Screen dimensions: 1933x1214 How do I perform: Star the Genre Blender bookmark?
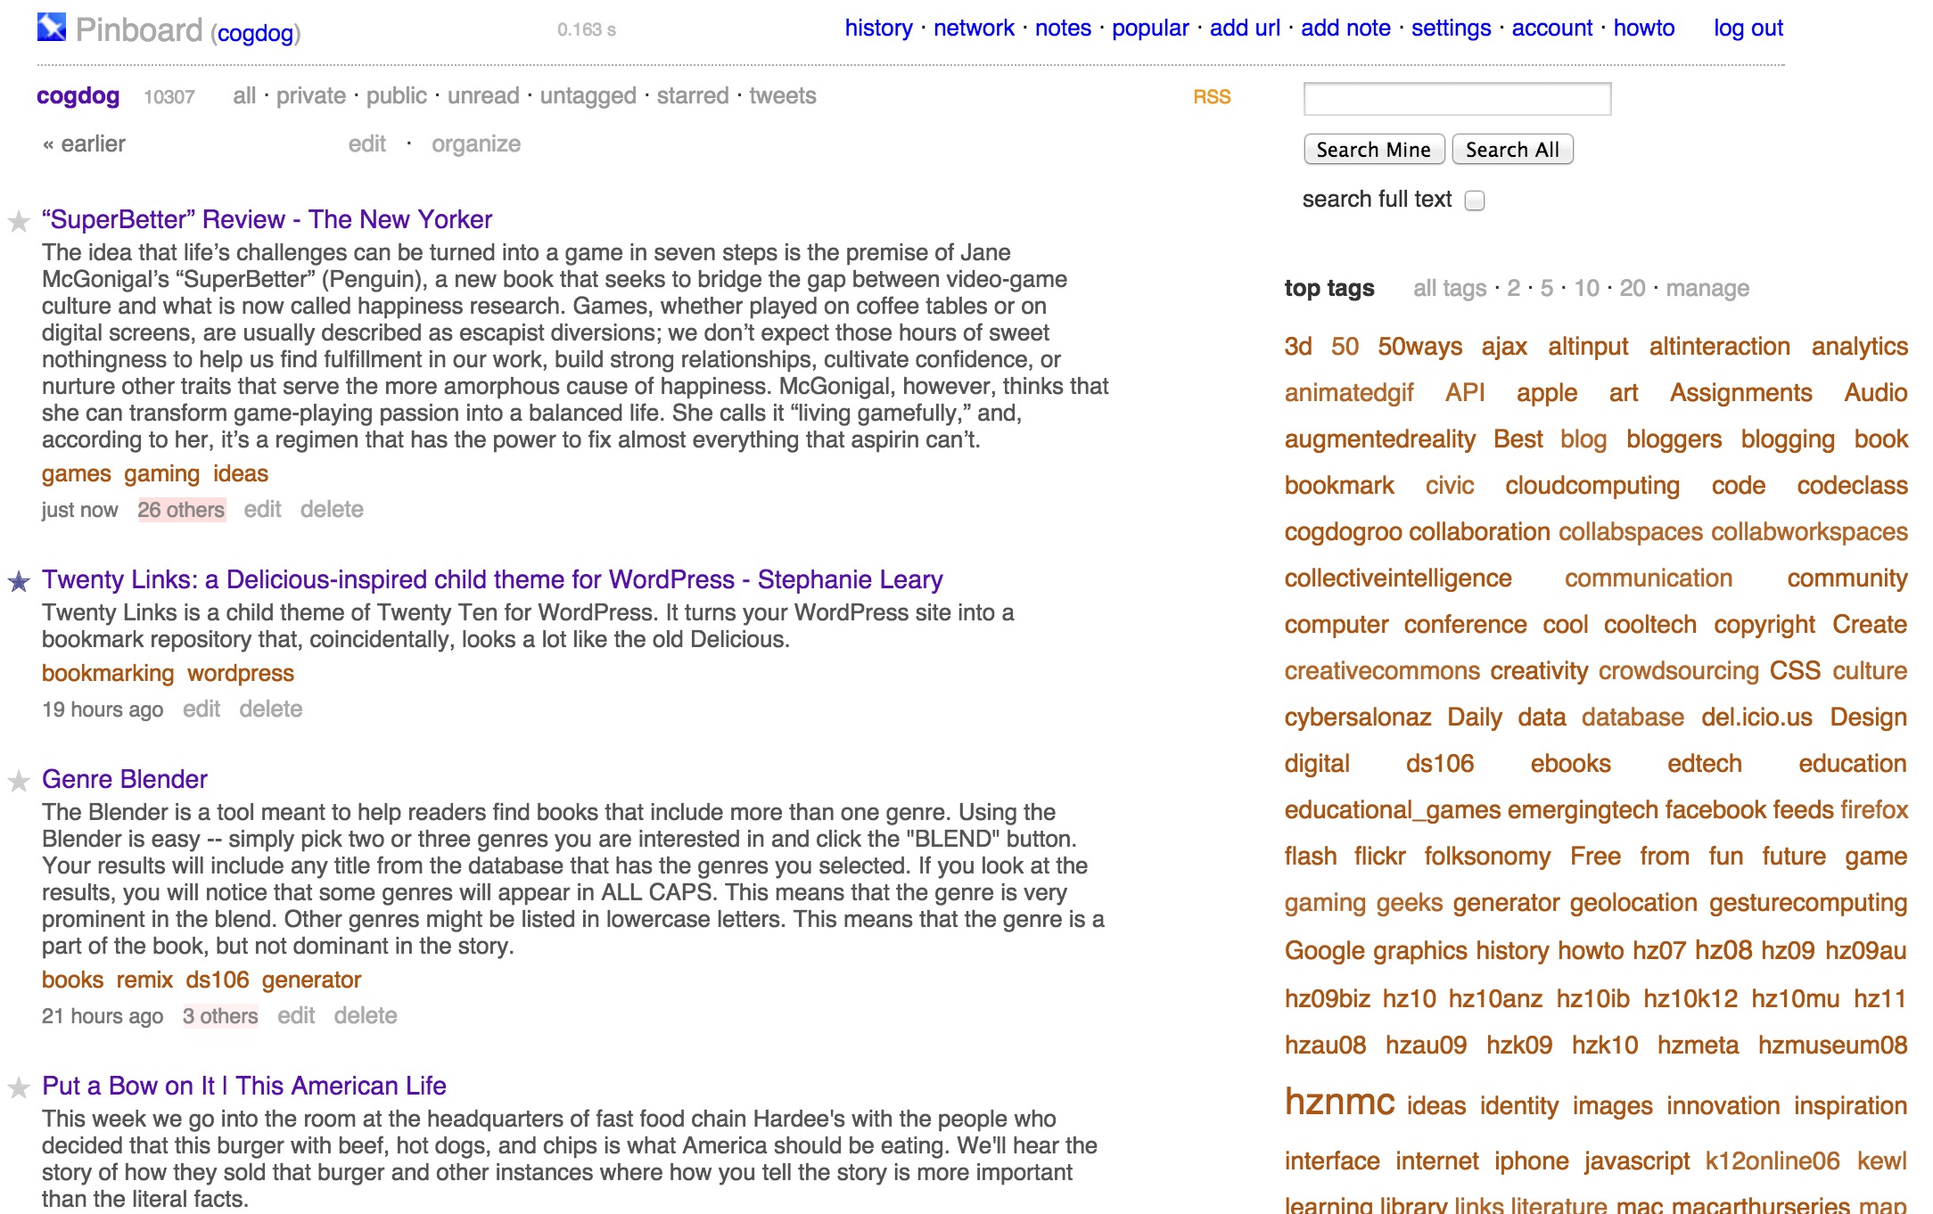18,781
